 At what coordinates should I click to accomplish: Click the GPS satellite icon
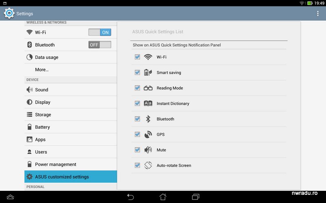tap(148, 134)
